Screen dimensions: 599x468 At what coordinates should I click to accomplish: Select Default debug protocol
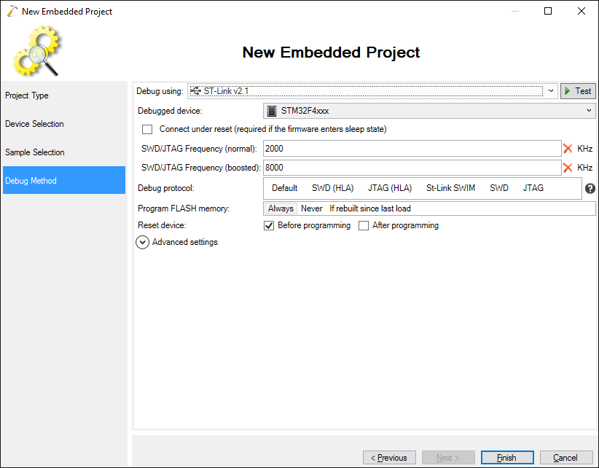(285, 188)
